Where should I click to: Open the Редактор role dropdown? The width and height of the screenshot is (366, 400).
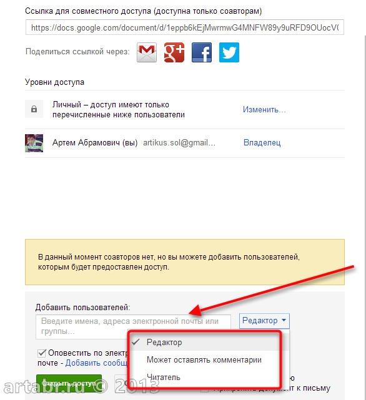264,321
